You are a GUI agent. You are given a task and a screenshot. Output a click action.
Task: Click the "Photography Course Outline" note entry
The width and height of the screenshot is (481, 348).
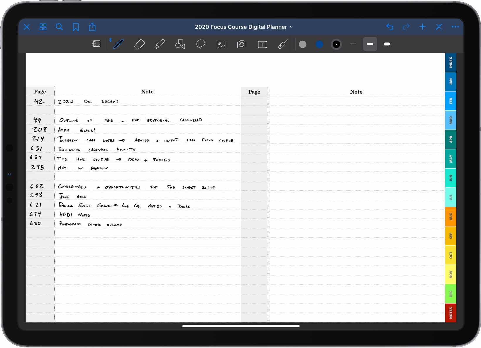point(90,224)
